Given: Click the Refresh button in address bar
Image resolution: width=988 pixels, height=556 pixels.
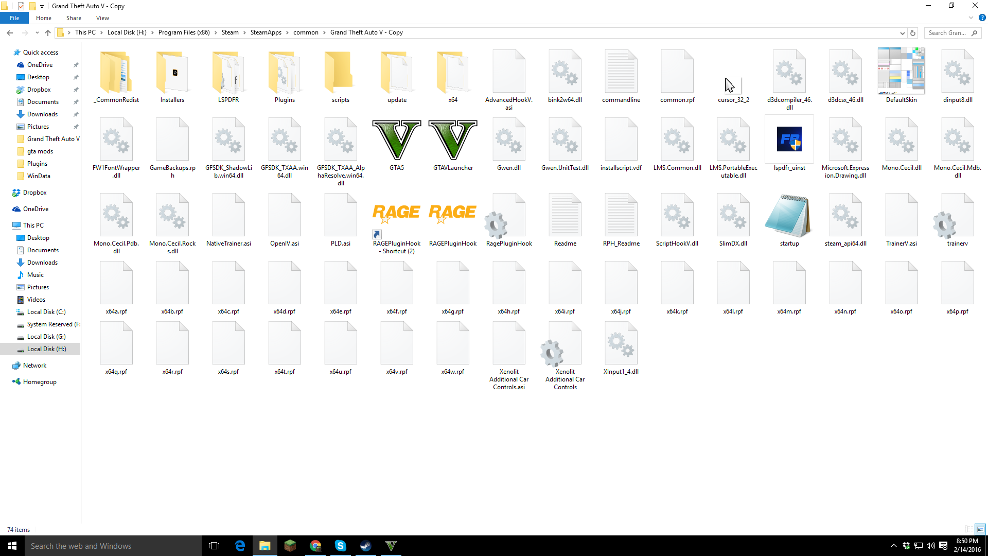Looking at the screenshot, I should pyautogui.click(x=913, y=33).
